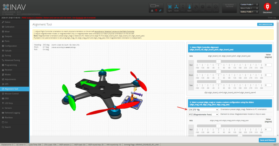279x146 pixels.
Task: Click the Save and Reboot button
Action: (x=267, y=140)
